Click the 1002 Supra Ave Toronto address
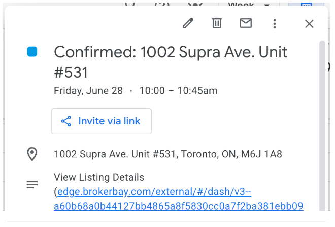 [168, 154]
